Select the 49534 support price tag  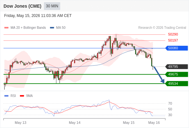[x=177, y=84]
